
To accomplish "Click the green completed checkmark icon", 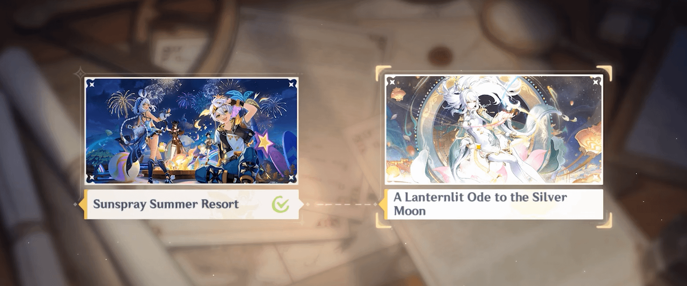I will click(x=280, y=204).
